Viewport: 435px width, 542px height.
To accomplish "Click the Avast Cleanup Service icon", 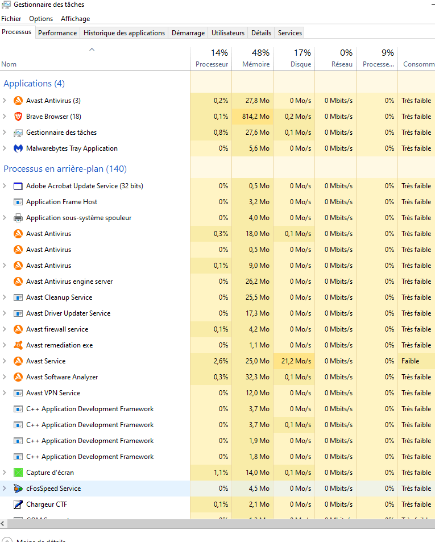I will (x=18, y=297).
